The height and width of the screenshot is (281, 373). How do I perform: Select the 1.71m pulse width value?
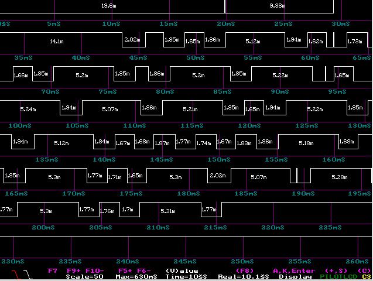115,177
